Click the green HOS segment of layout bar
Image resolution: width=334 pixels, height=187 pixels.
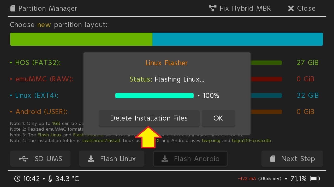point(81,39)
